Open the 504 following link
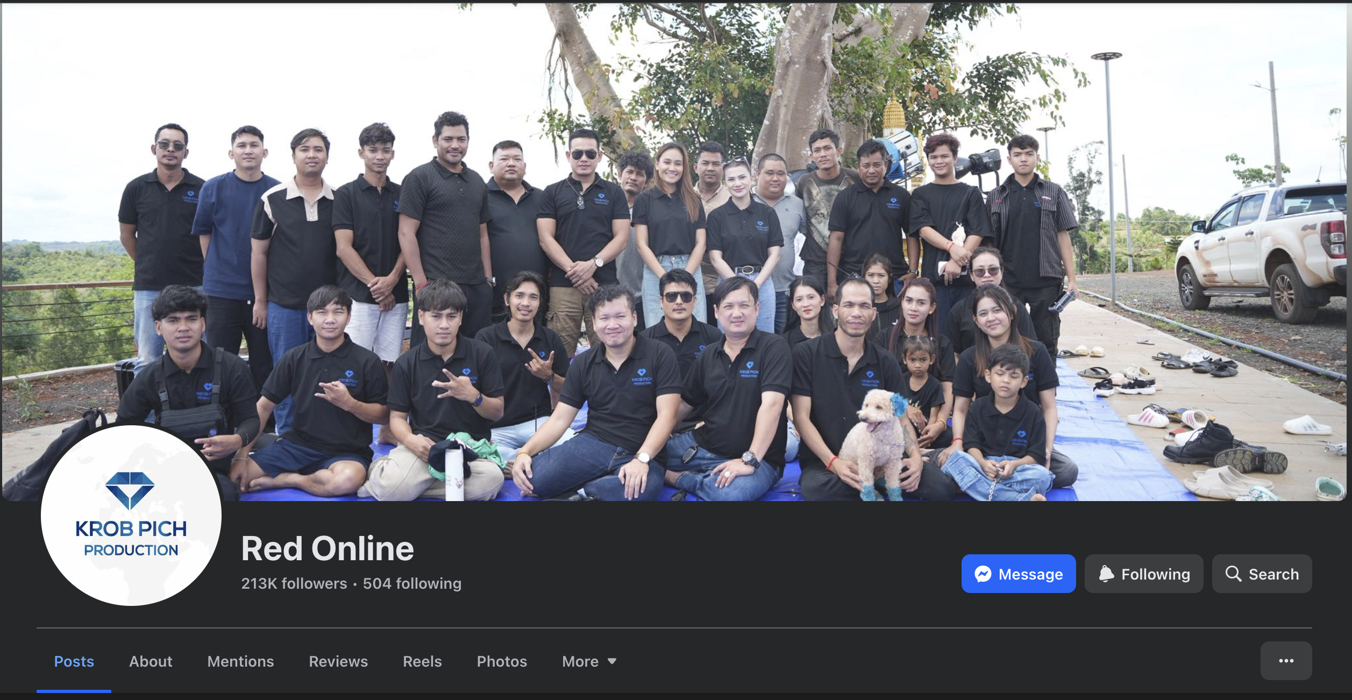This screenshot has width=1352, height=700. (x=412, y=583)
